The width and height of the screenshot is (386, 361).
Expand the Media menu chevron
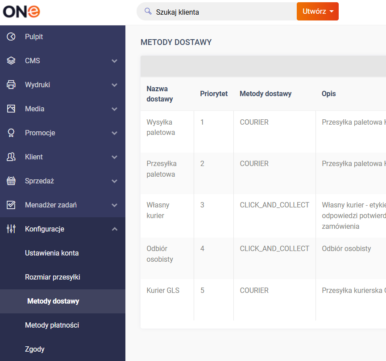pos(115,109)
